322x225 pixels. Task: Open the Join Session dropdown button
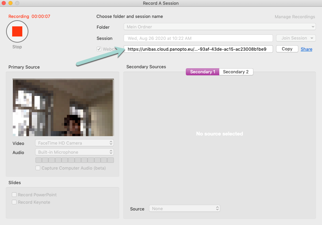[296, 38]
